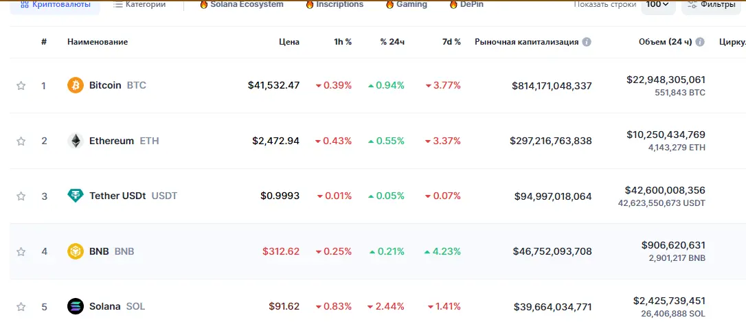Switch to the Категории tab
The image size is (746, 333).
pos(139,5)
